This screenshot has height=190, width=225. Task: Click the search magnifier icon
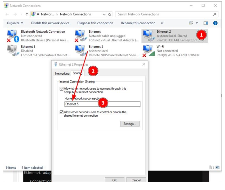(x=215, y=14)
